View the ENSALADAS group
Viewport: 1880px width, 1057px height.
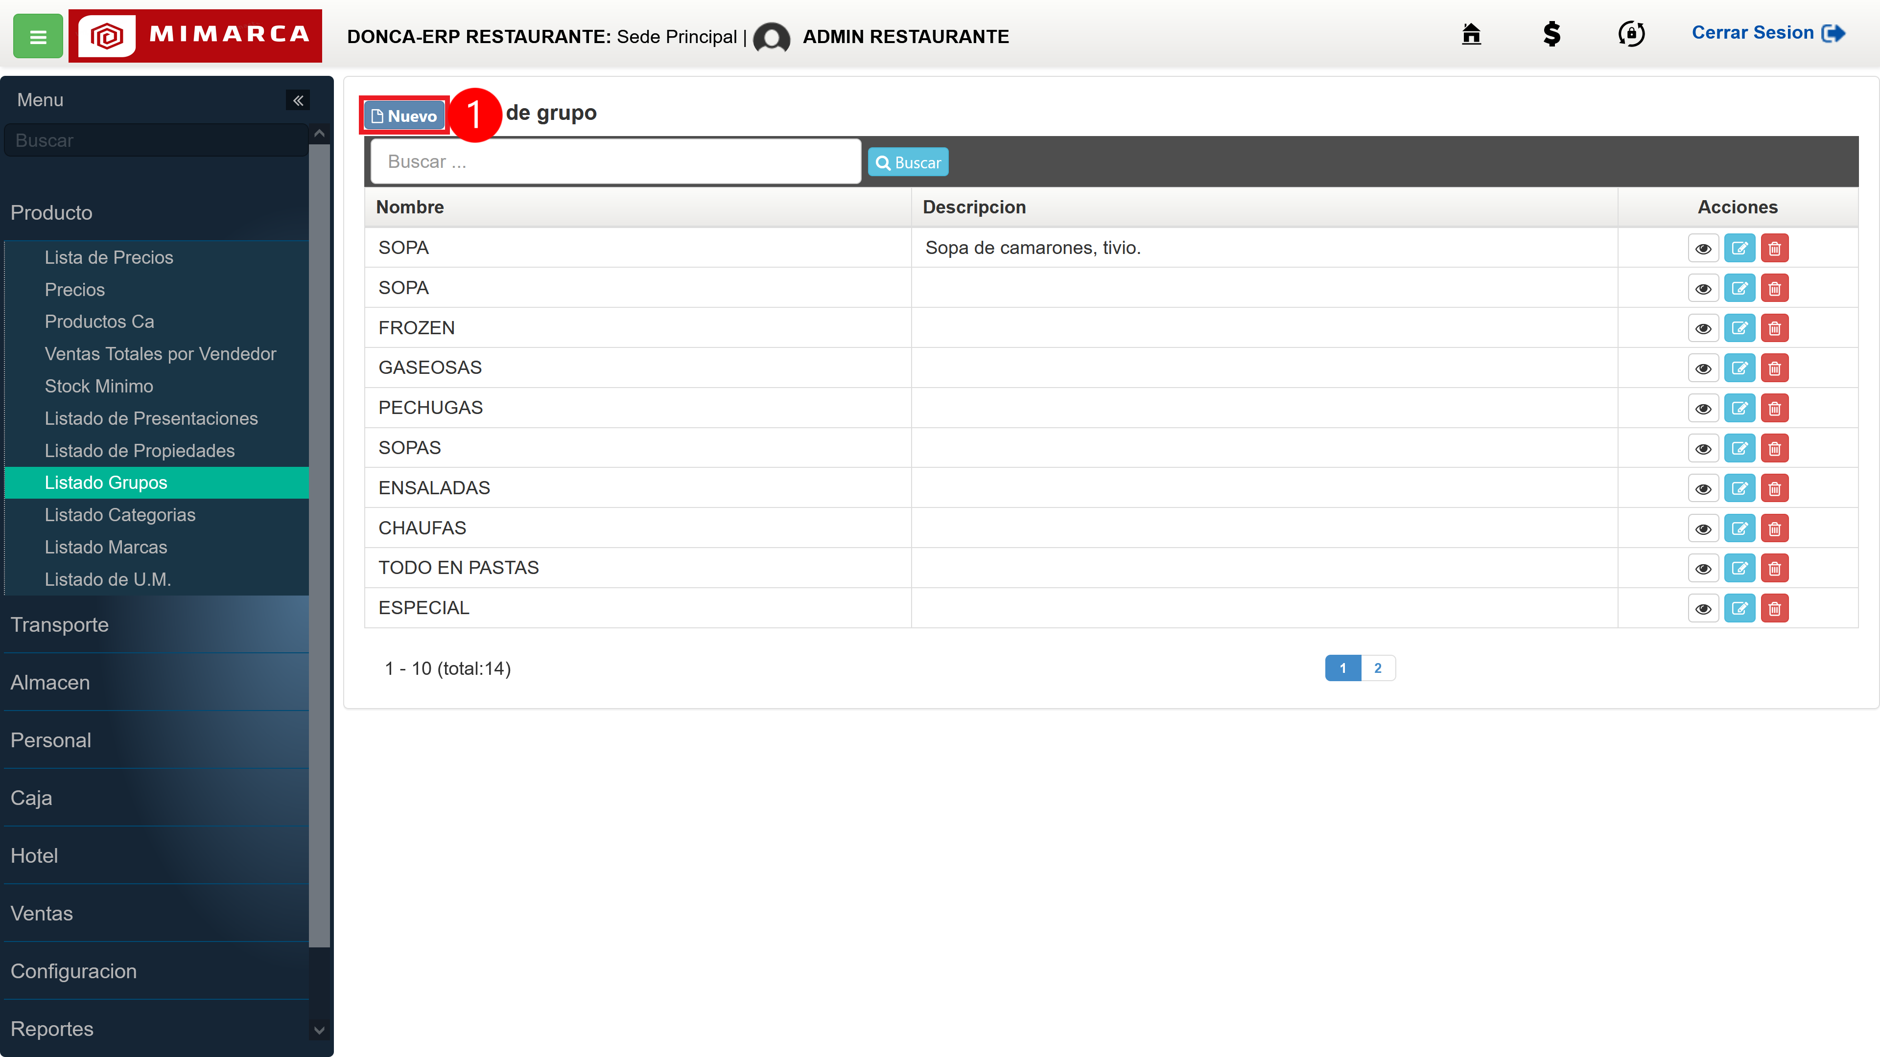tap(1703, 489)
